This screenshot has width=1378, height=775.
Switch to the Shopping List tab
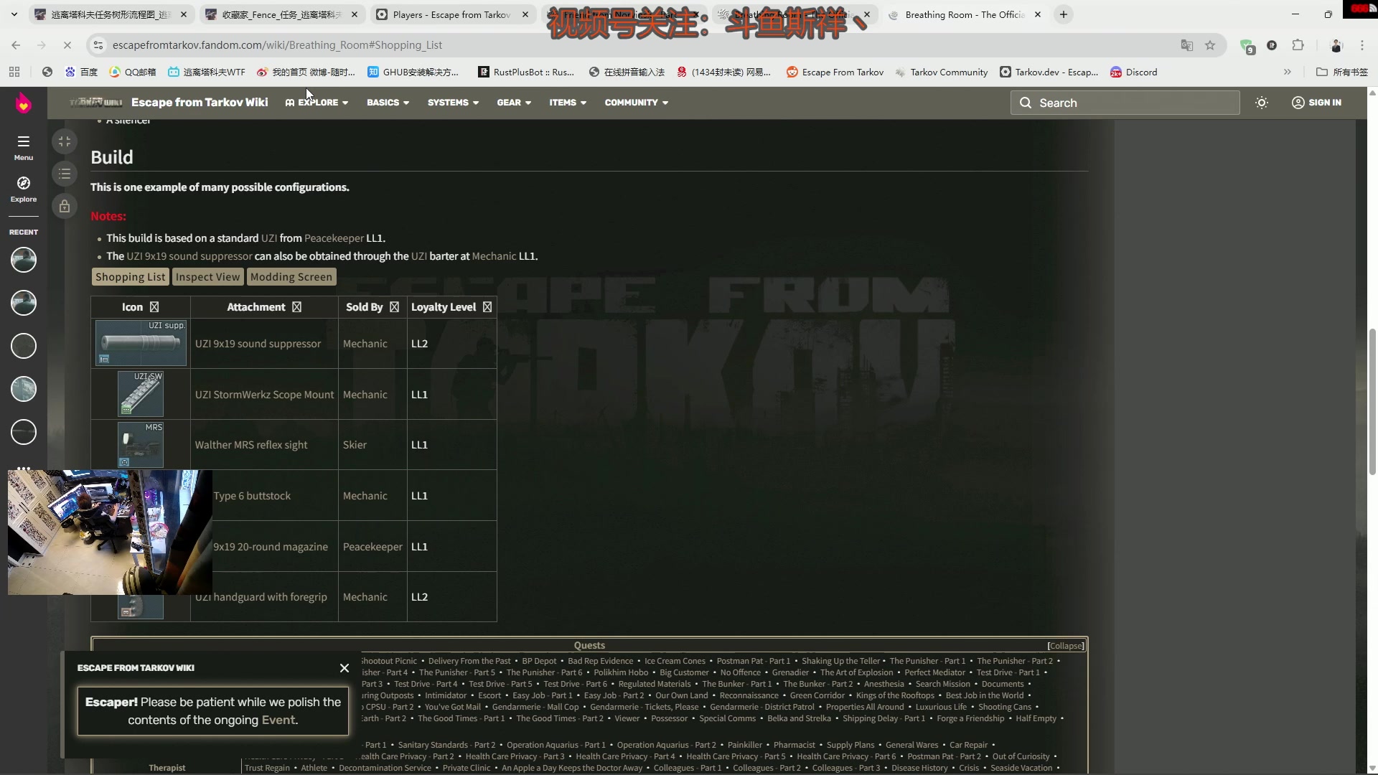130,277
